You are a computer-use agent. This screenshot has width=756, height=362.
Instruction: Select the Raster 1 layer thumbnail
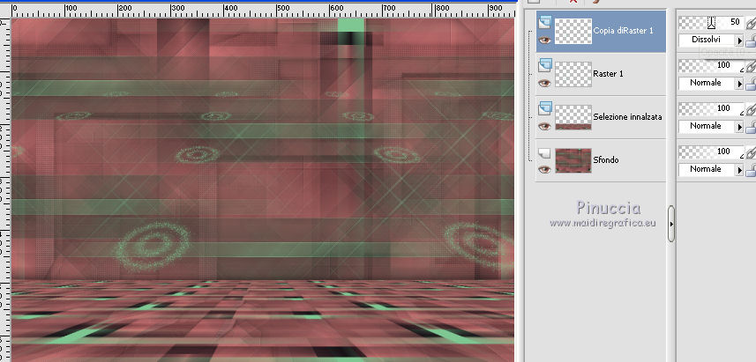pos(573,74)
